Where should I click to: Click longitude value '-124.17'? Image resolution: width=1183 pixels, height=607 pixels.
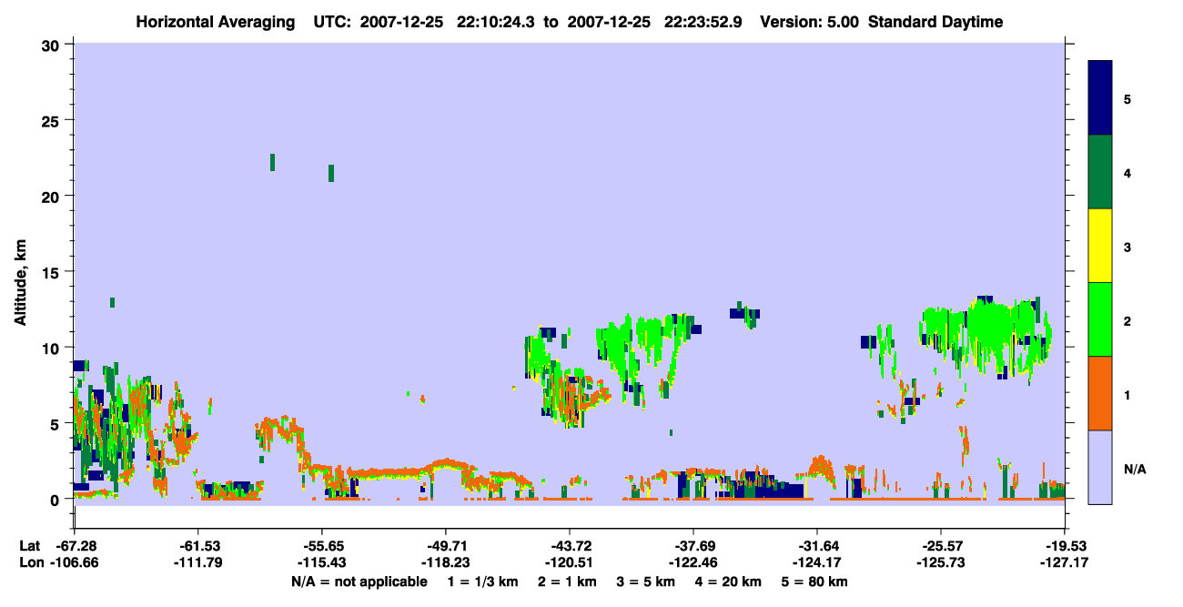[x=817, y=562]
